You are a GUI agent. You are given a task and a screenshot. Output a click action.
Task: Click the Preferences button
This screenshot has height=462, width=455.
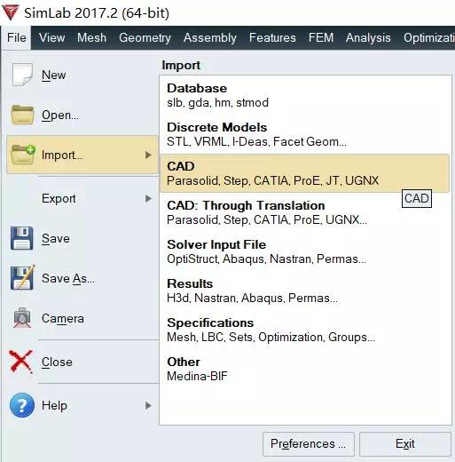pos(309,444)
